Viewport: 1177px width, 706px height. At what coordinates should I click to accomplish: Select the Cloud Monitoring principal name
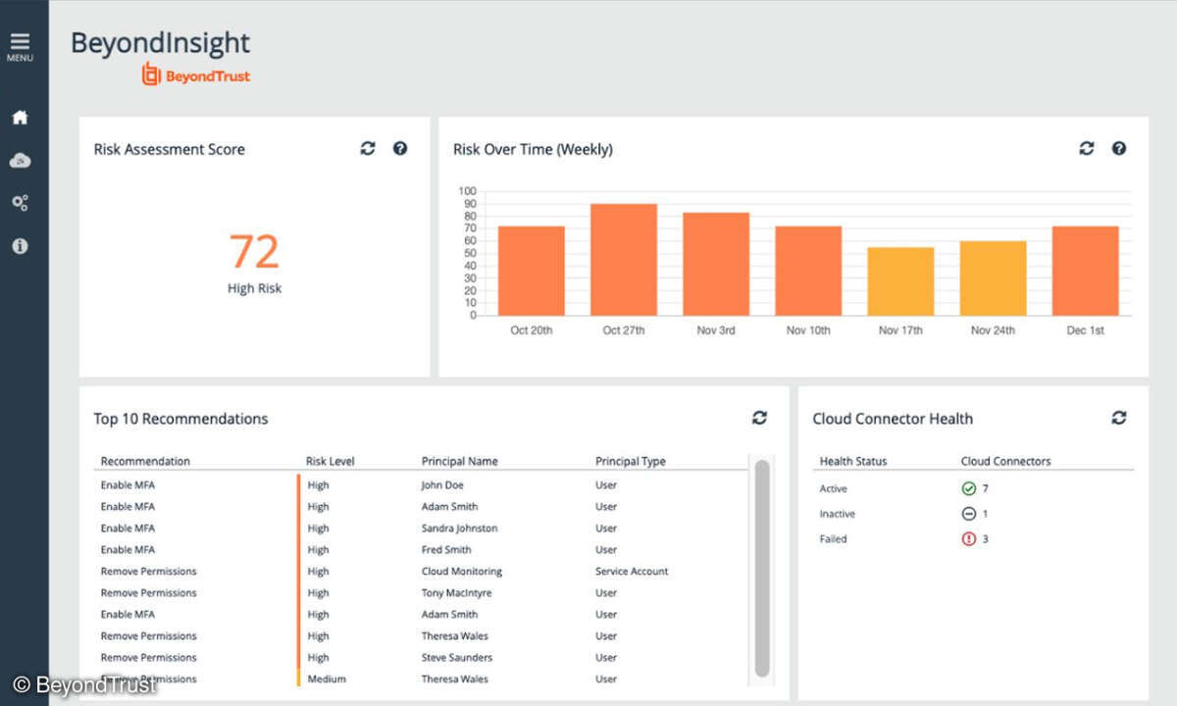tap(461, 572)
